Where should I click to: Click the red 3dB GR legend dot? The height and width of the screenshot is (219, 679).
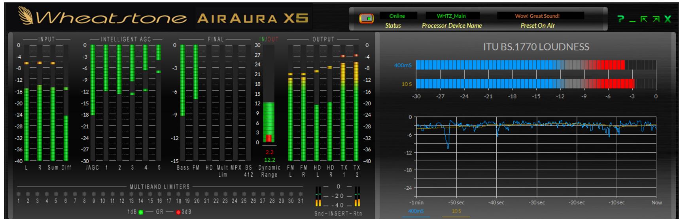(x=178, y=212)
